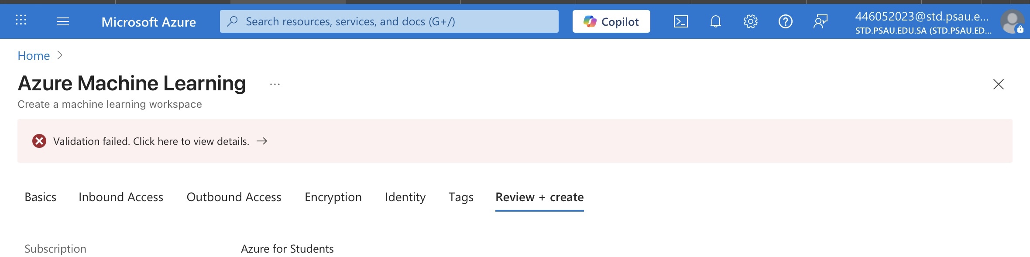The image size is (1030, 257).
Task: Switch to the Inbound Access tab
Action: [121, 197]
